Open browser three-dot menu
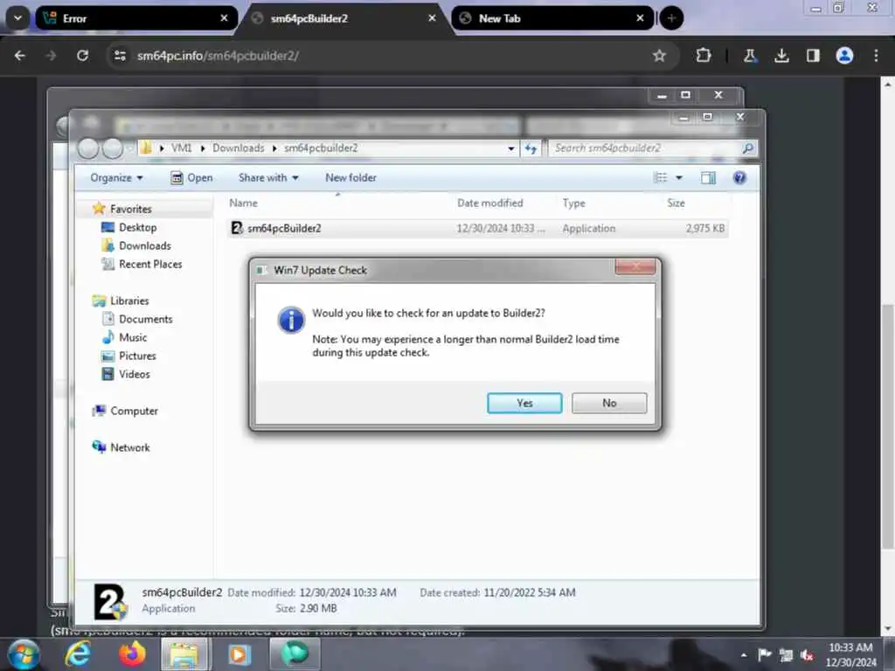The image size is (895, 671). pos(876,55)
